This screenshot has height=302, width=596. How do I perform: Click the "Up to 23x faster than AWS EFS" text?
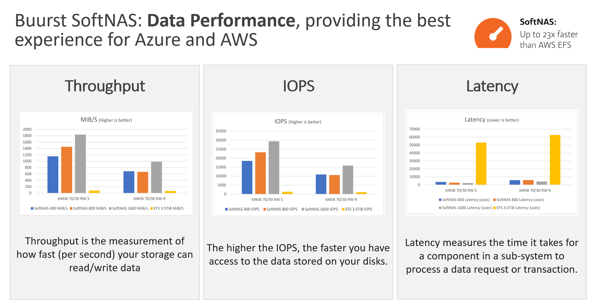pos(549,39)
